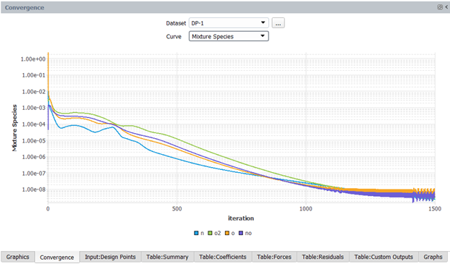Viewport: 450px width, 264px height.
Task: Click the iteration x-axis label
Action: tap(241, 218)
